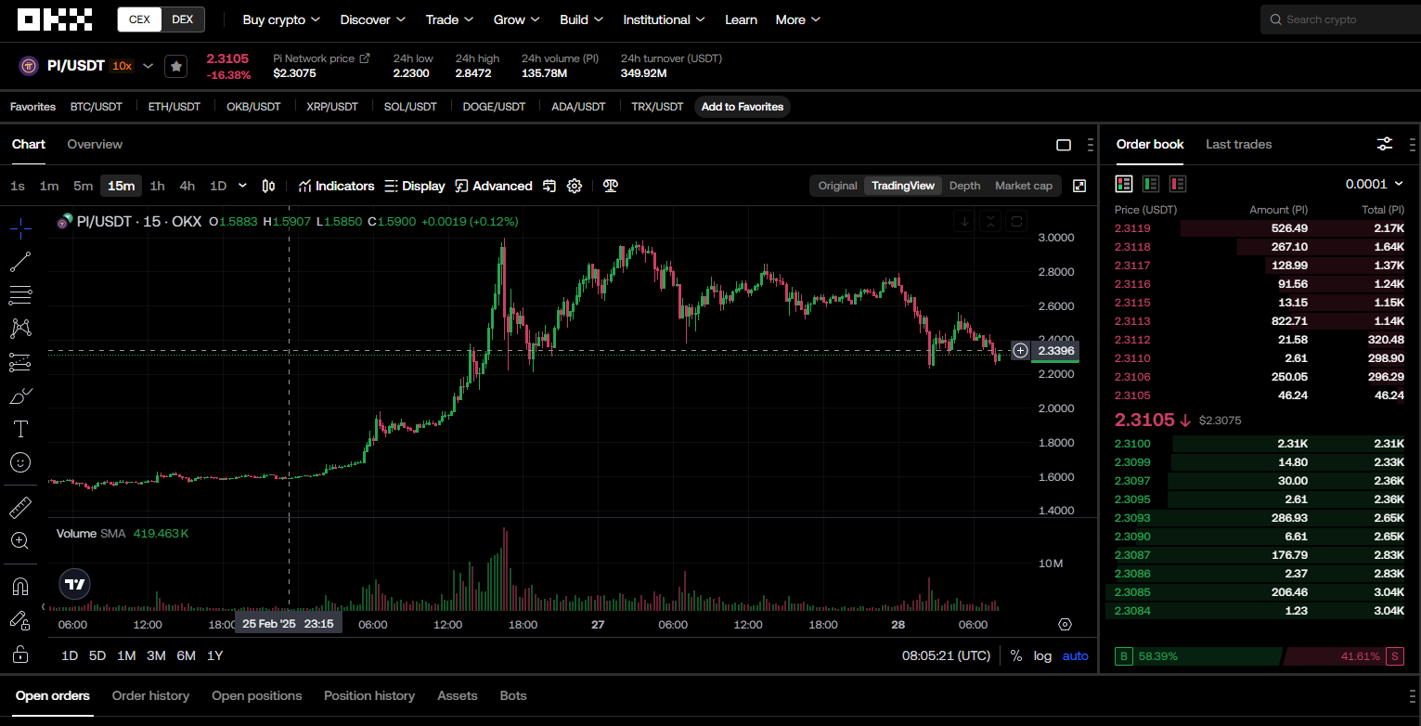Select the chart patterns tool
The image size is (1421, 726).
[x=20, y=329]
